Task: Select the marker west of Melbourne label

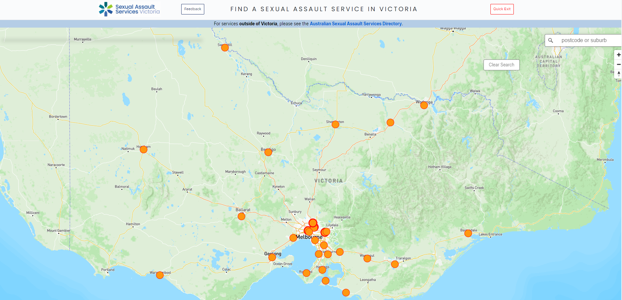Action: [293, 238]
